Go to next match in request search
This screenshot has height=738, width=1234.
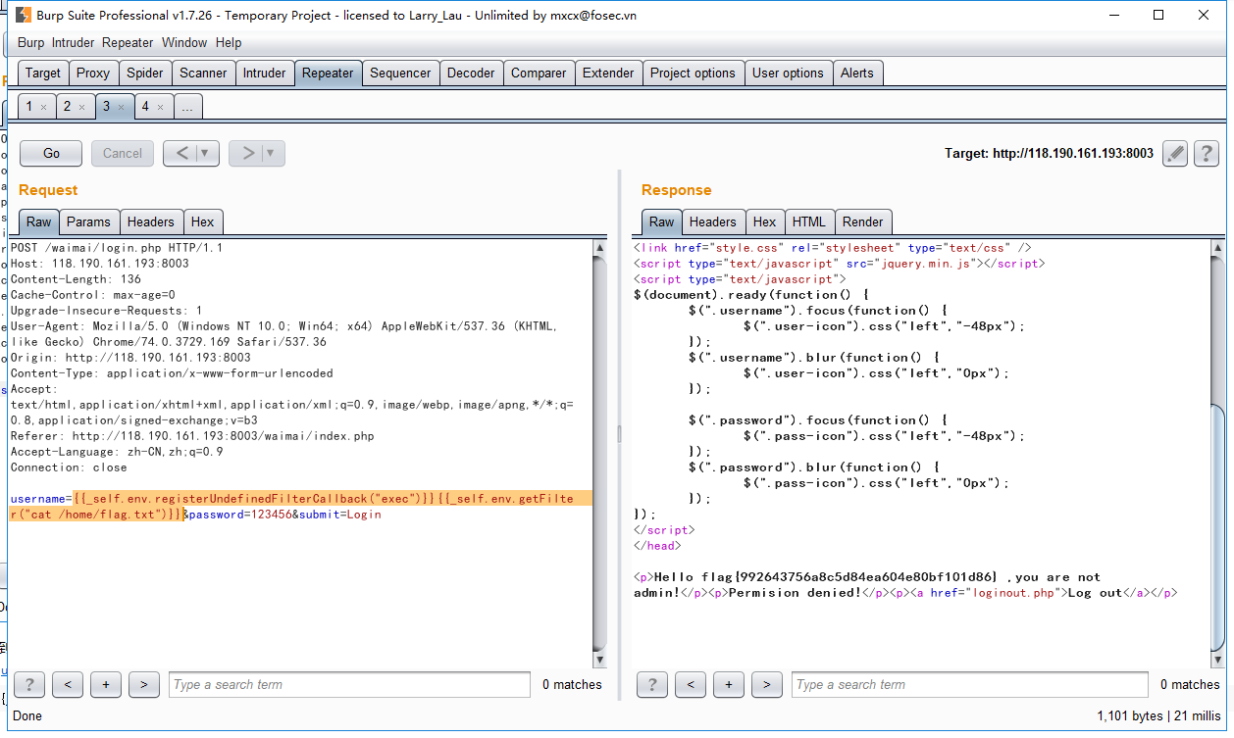point(144,684)
